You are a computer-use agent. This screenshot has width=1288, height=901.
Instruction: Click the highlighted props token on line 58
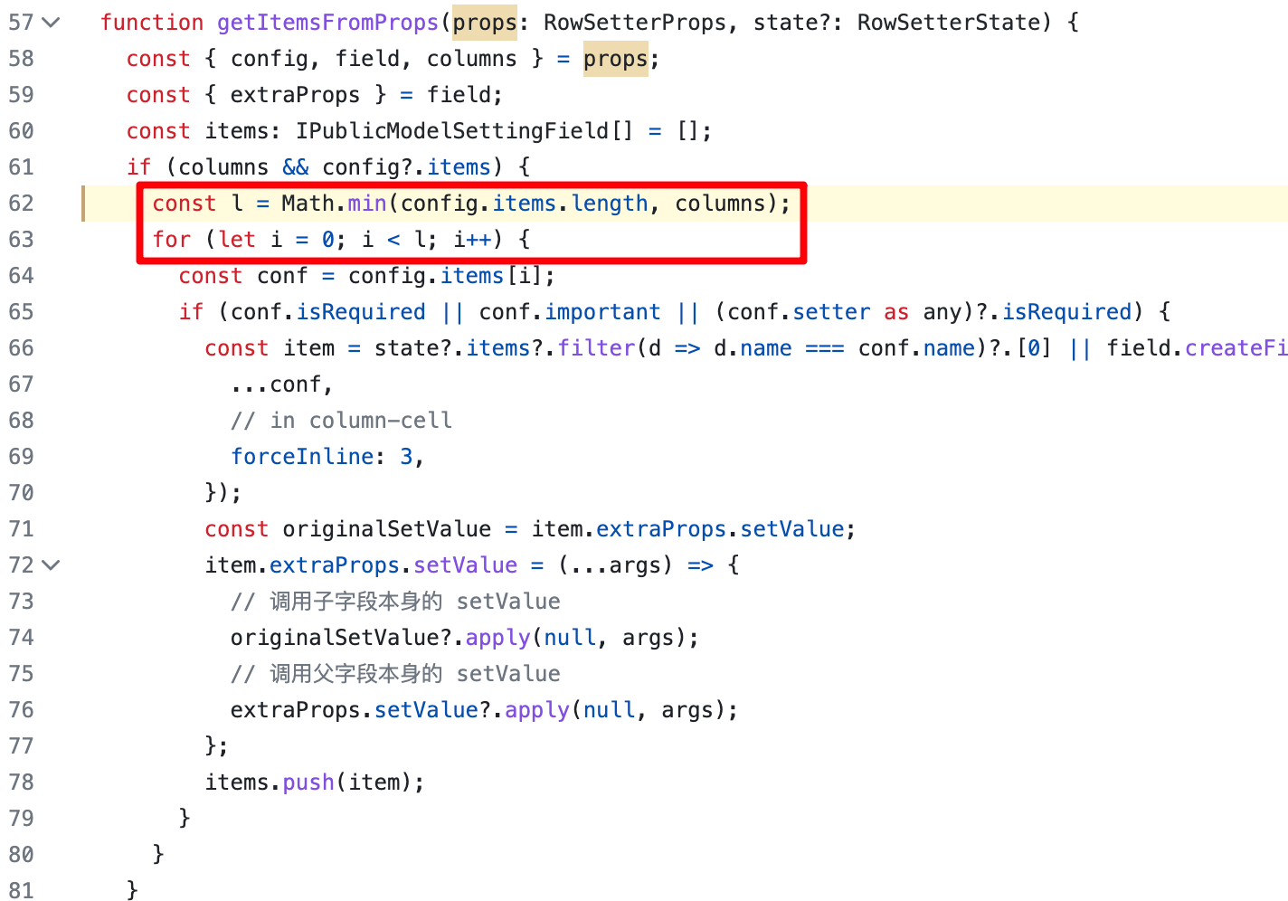[x=615, y=58]
